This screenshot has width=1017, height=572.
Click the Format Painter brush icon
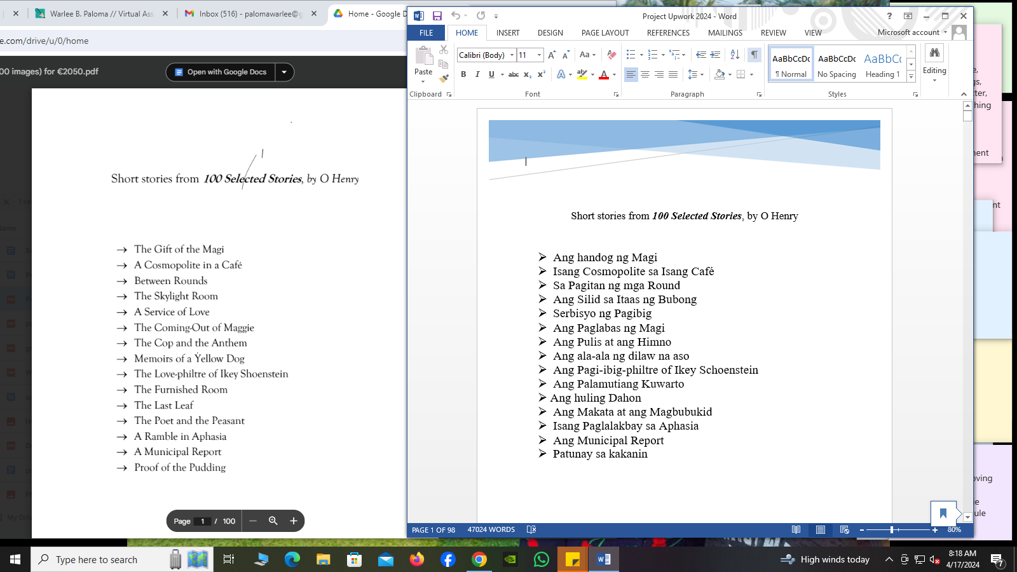tap(444, 79)
